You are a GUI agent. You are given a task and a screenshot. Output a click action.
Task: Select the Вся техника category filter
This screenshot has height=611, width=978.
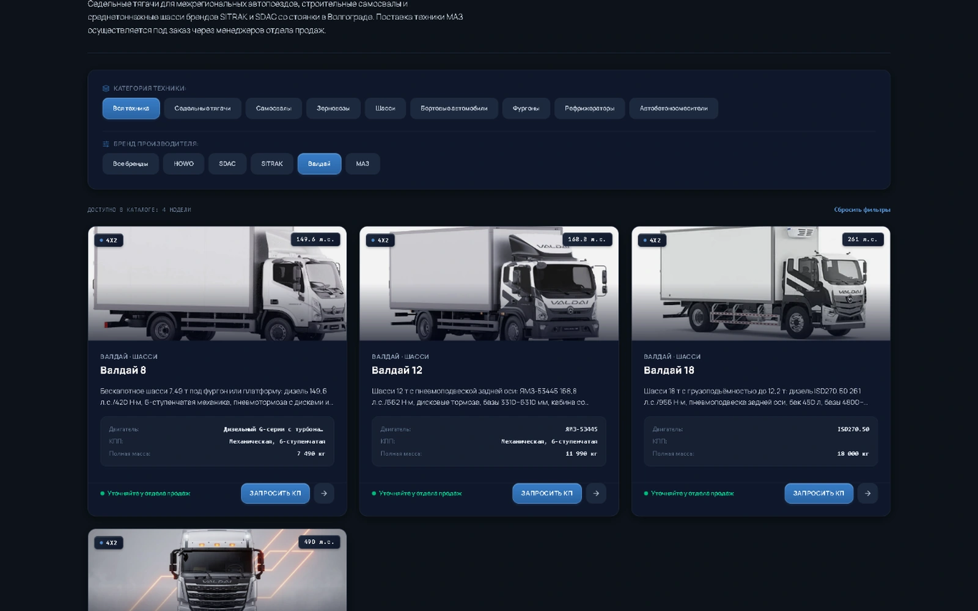tap(131, 108)
